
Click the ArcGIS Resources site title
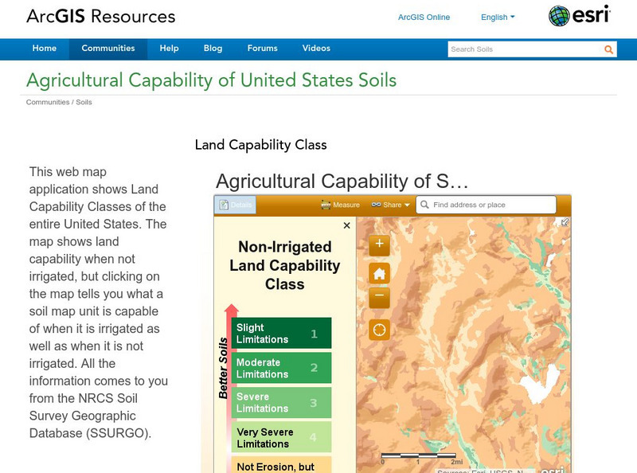[x=101, y=17]
